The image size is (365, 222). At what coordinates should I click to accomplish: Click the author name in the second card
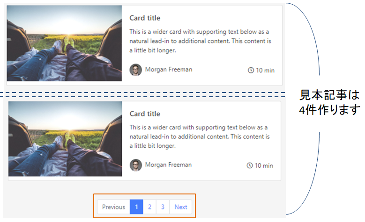[169, 165]
